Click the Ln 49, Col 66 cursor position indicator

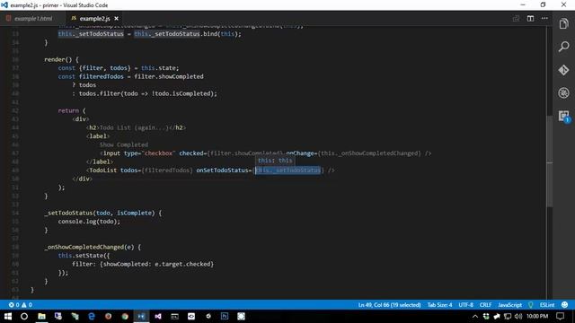click(389, 305)
